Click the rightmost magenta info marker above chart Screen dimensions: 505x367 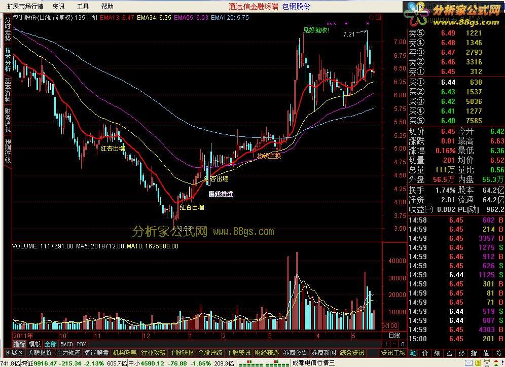[x=368, y=24]
